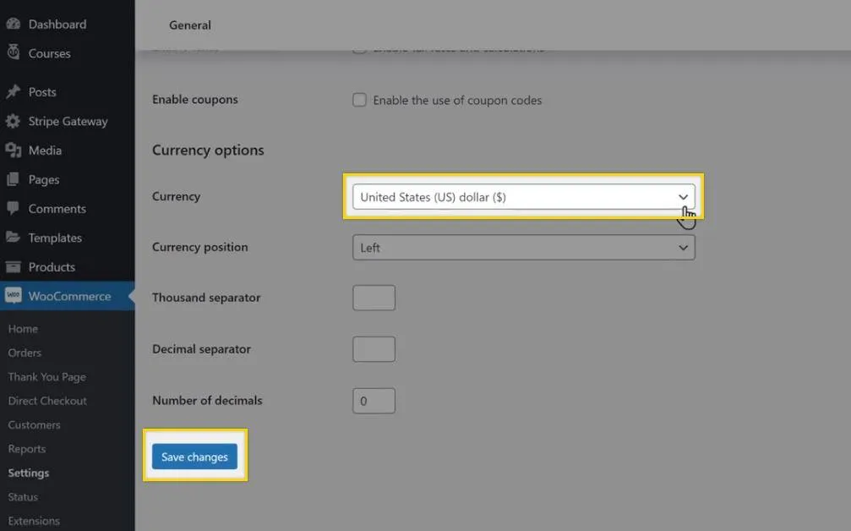Expand the Currency position dropdown
The image size is (851, 531).
(523, 248)
